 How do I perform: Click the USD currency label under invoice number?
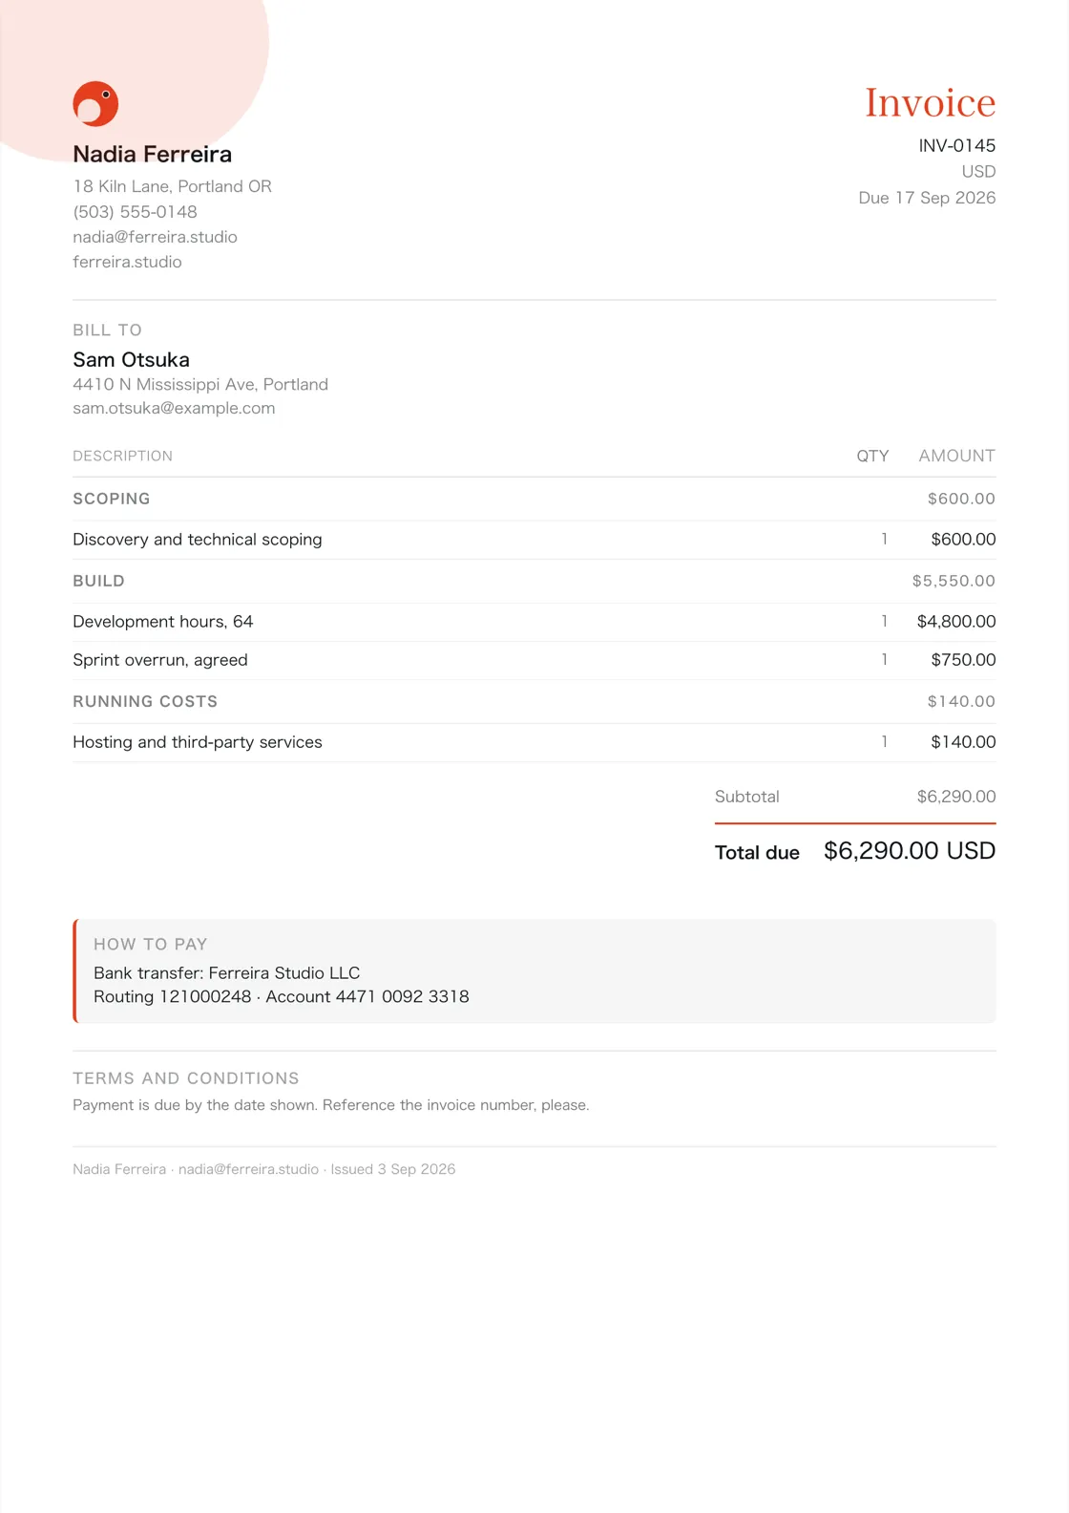[978, 171]
